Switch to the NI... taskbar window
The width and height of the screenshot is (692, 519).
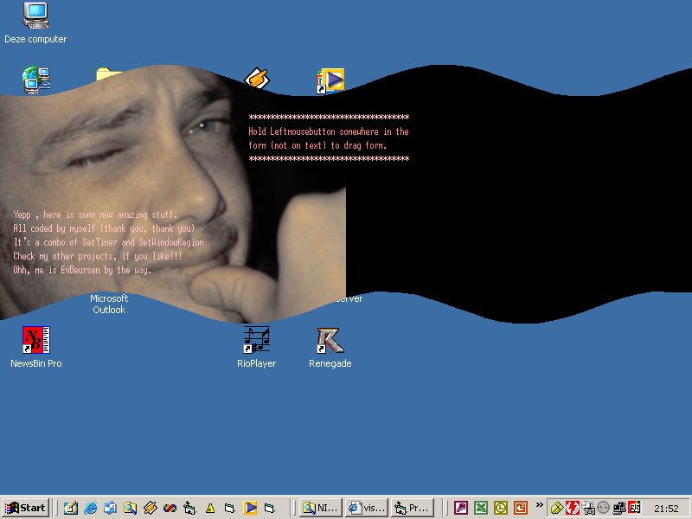click(321, 508)
